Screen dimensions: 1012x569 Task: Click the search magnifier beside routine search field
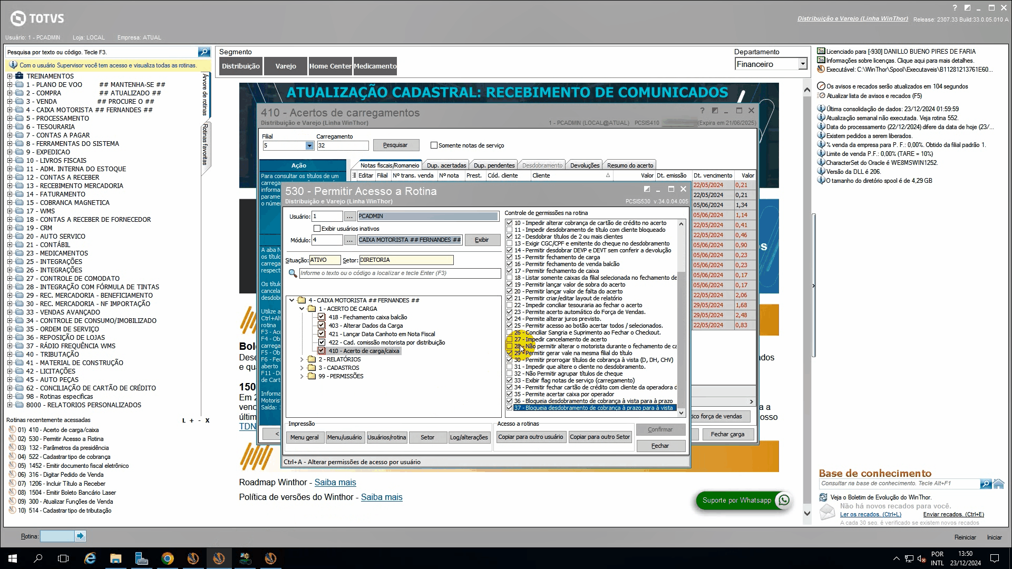(203, 52)
